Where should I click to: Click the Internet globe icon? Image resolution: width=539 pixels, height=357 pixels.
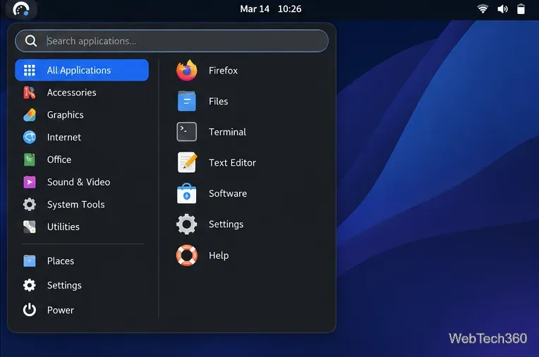[30, 138]
